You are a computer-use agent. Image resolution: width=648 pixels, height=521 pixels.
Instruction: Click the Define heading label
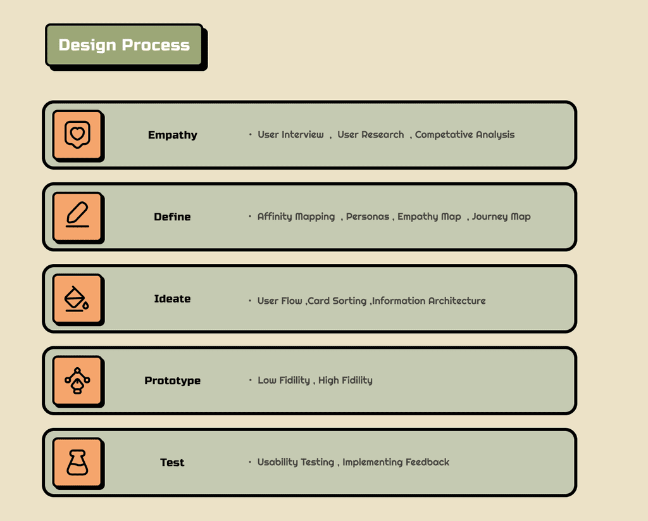click(172, 217)
